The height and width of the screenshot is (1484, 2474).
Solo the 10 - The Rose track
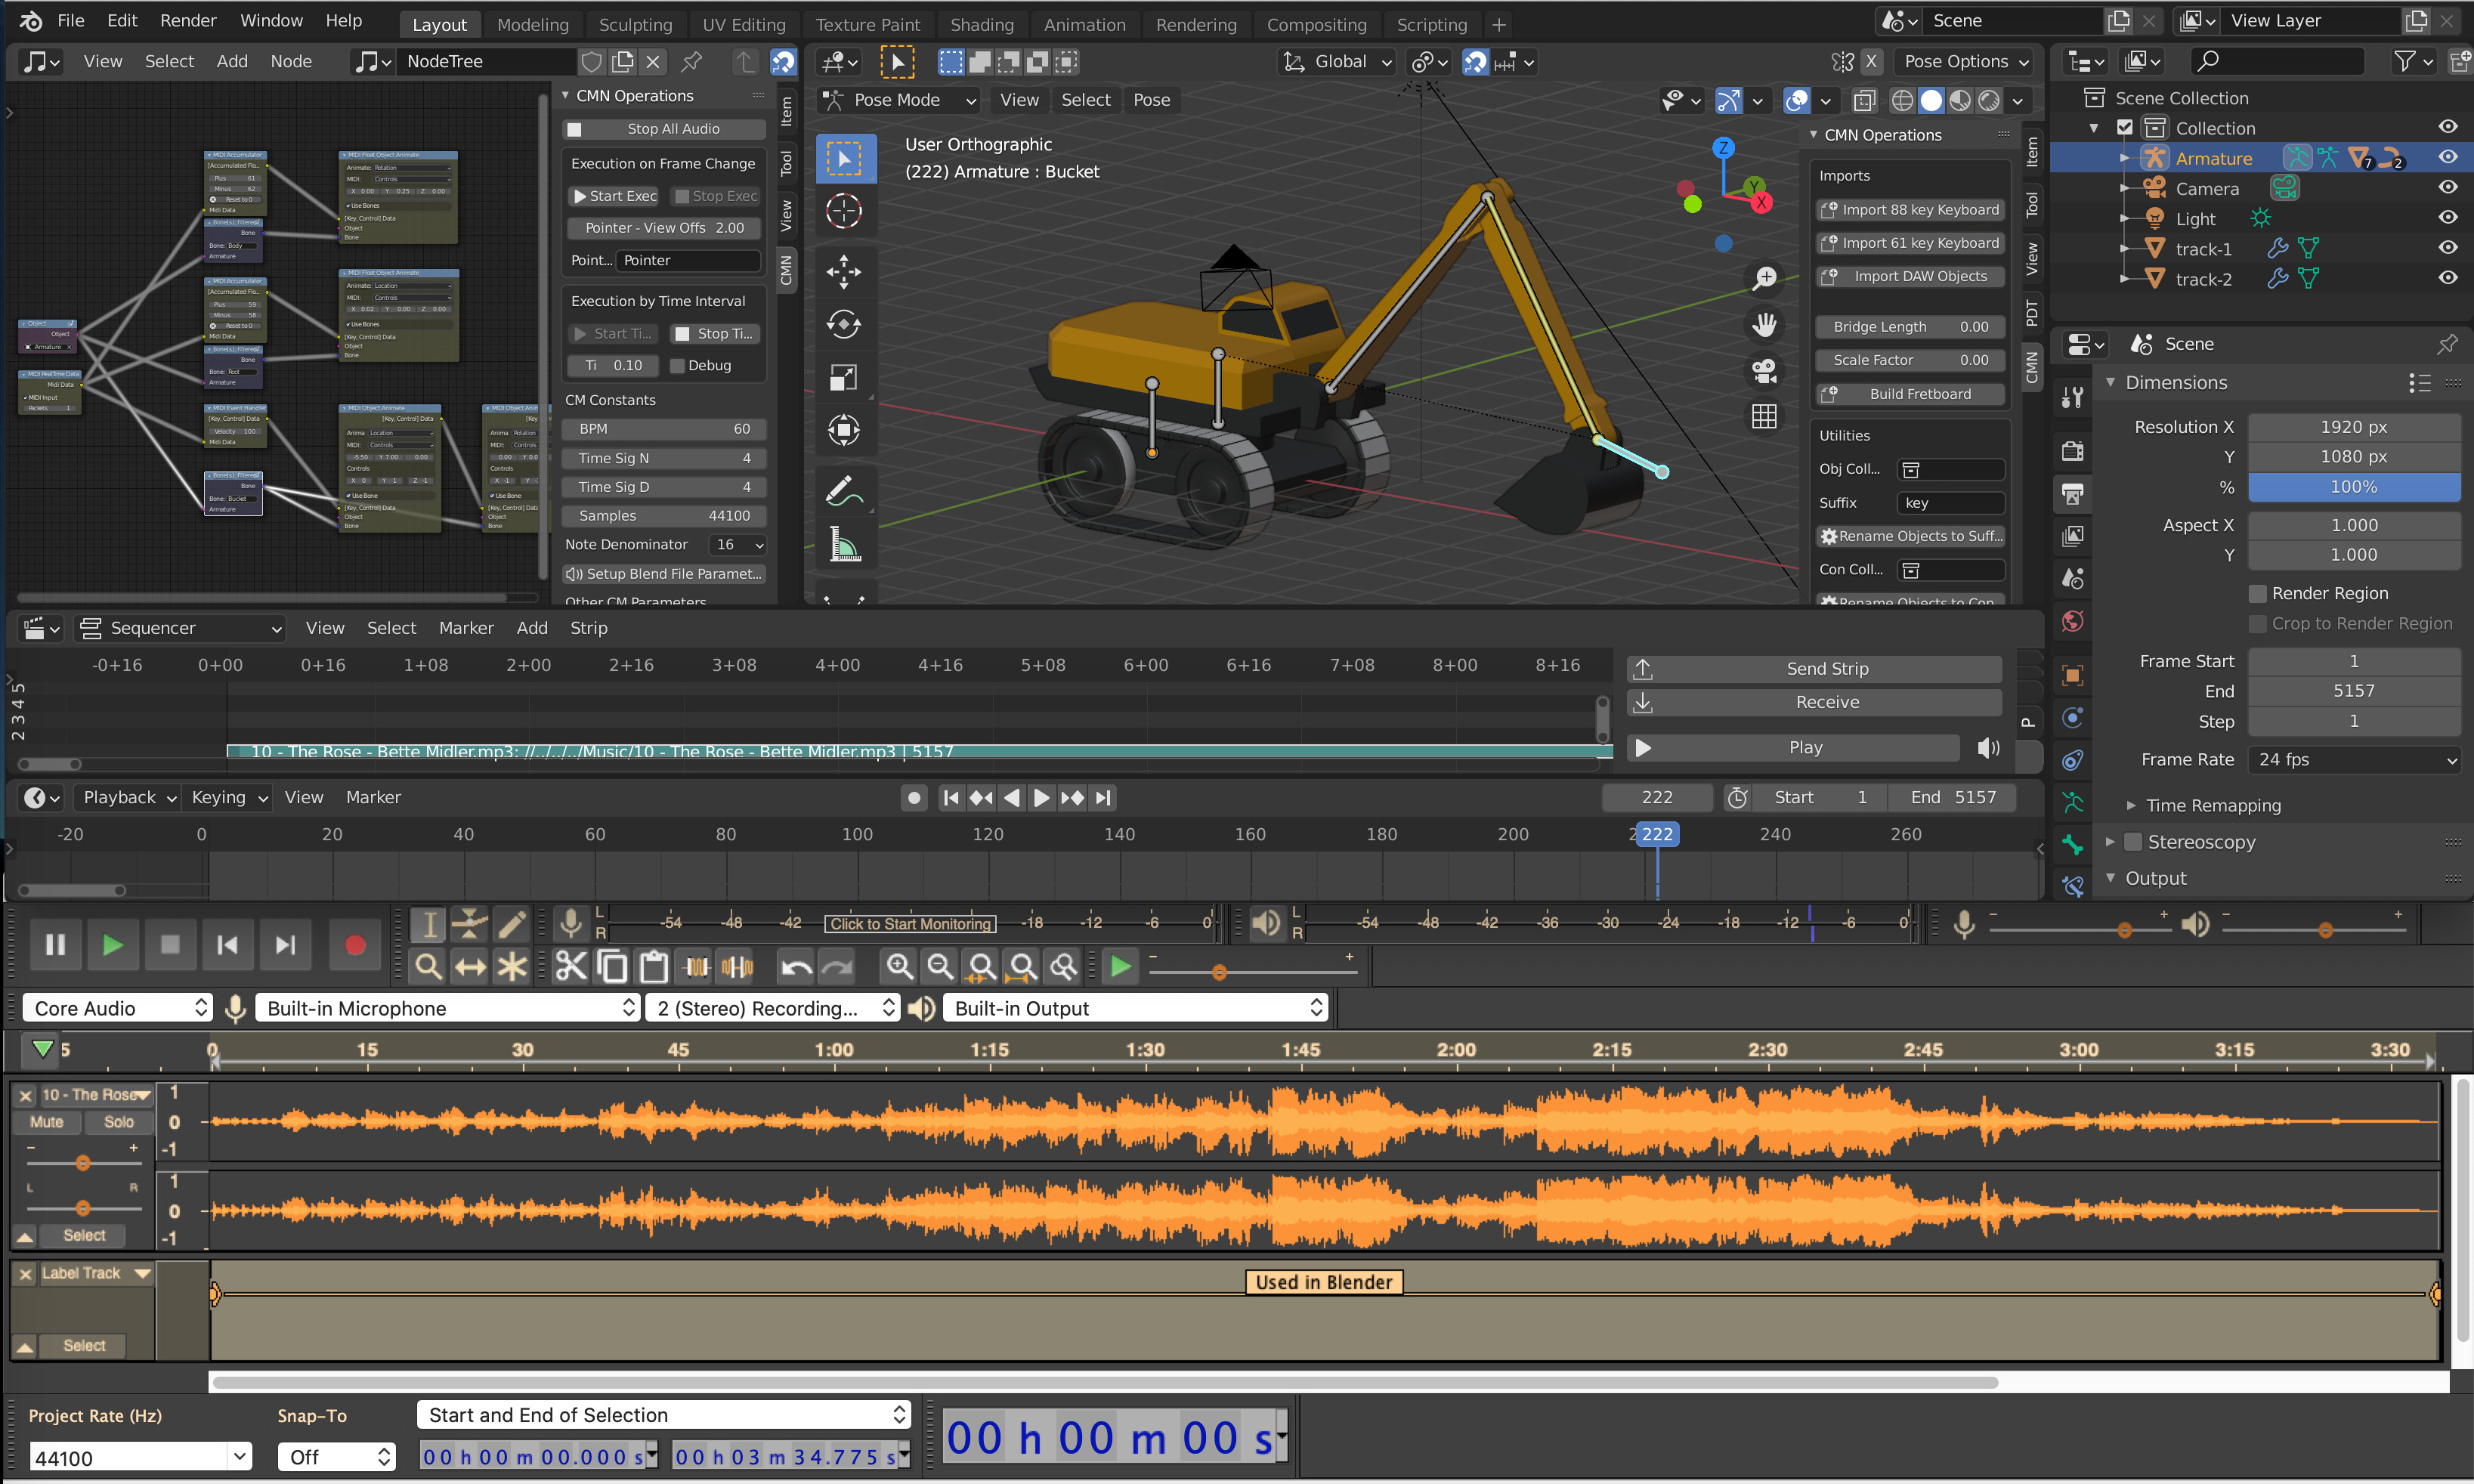(x=118, y=1122)
